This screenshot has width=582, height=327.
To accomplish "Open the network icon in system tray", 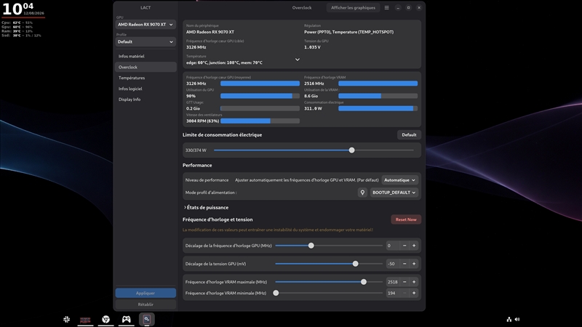I will click(x=509, y=319).
